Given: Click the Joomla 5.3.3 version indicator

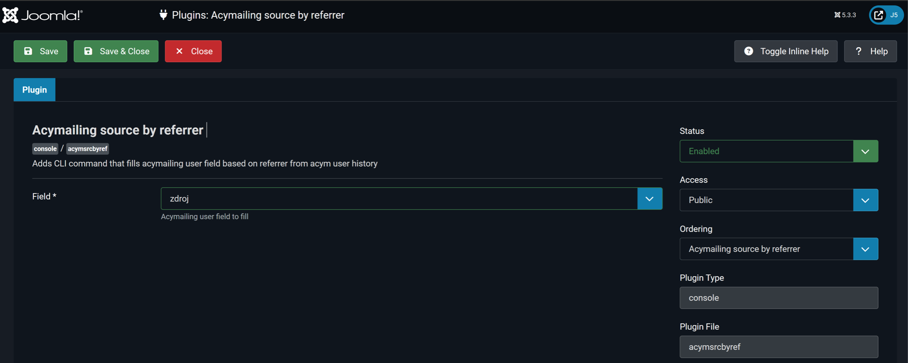Looking at the screenshot, I should [845, 15].
